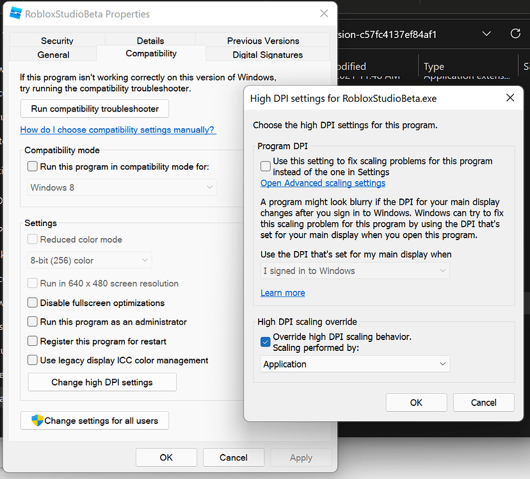Screen dimensions: 530x479
Task: Open the Application scaling dropdown
Action: [442, 363]
